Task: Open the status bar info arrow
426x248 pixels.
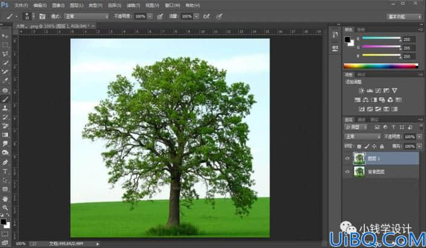Action: click(x=97, y=244)
